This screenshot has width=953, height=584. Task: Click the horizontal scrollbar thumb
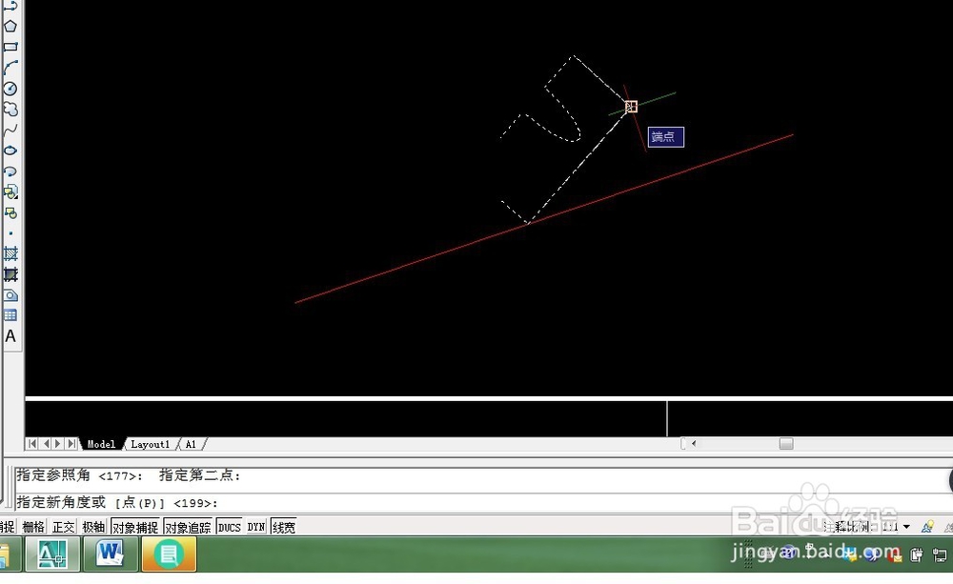coord(786,444)
